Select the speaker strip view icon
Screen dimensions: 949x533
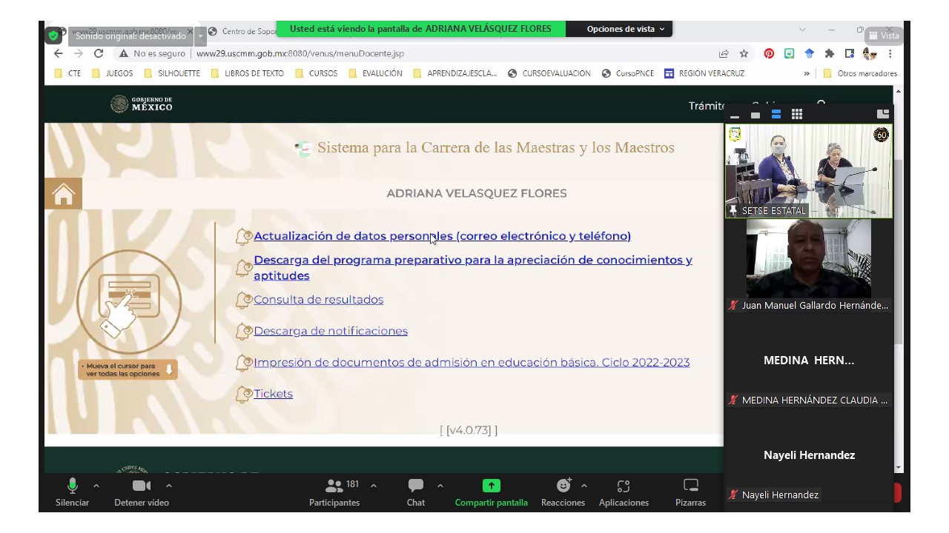coord(776,114)
